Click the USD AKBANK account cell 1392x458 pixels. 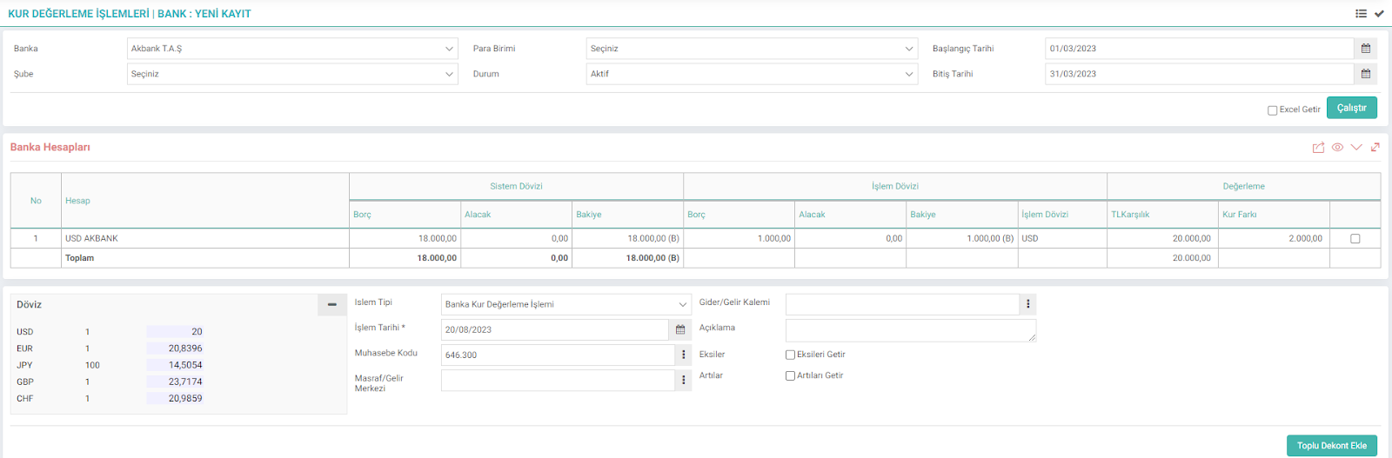[205, 238]
